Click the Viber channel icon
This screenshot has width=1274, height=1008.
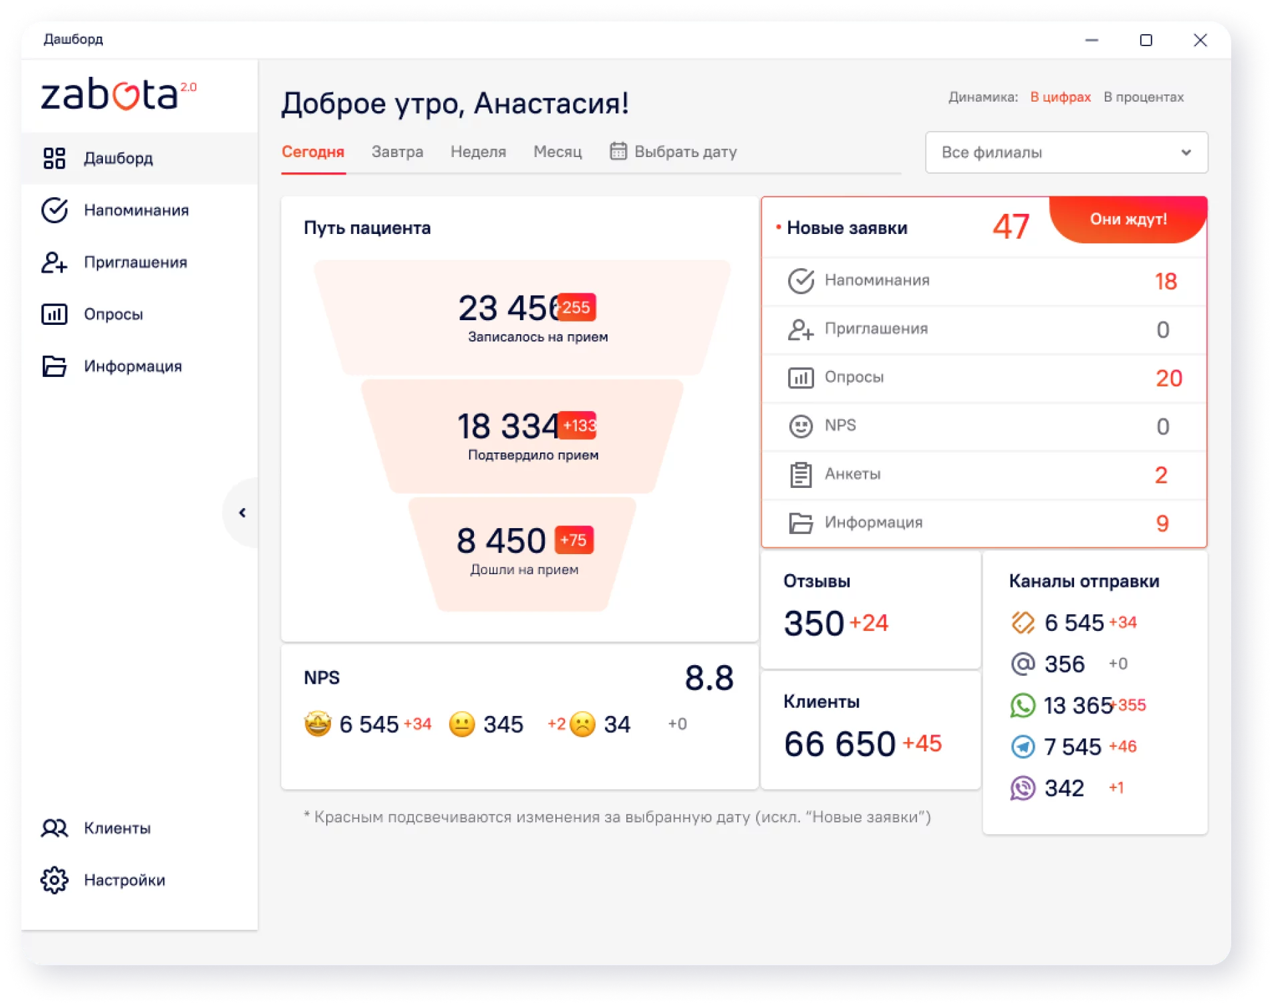point(1023,788)
